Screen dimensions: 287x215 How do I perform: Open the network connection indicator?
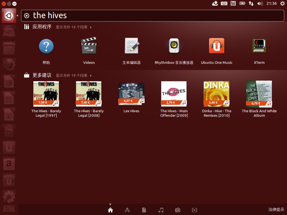(251, 3)
